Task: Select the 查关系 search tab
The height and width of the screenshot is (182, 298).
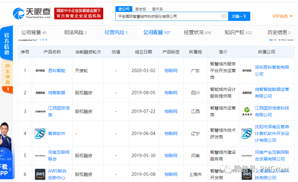Action: coord(157,9)
